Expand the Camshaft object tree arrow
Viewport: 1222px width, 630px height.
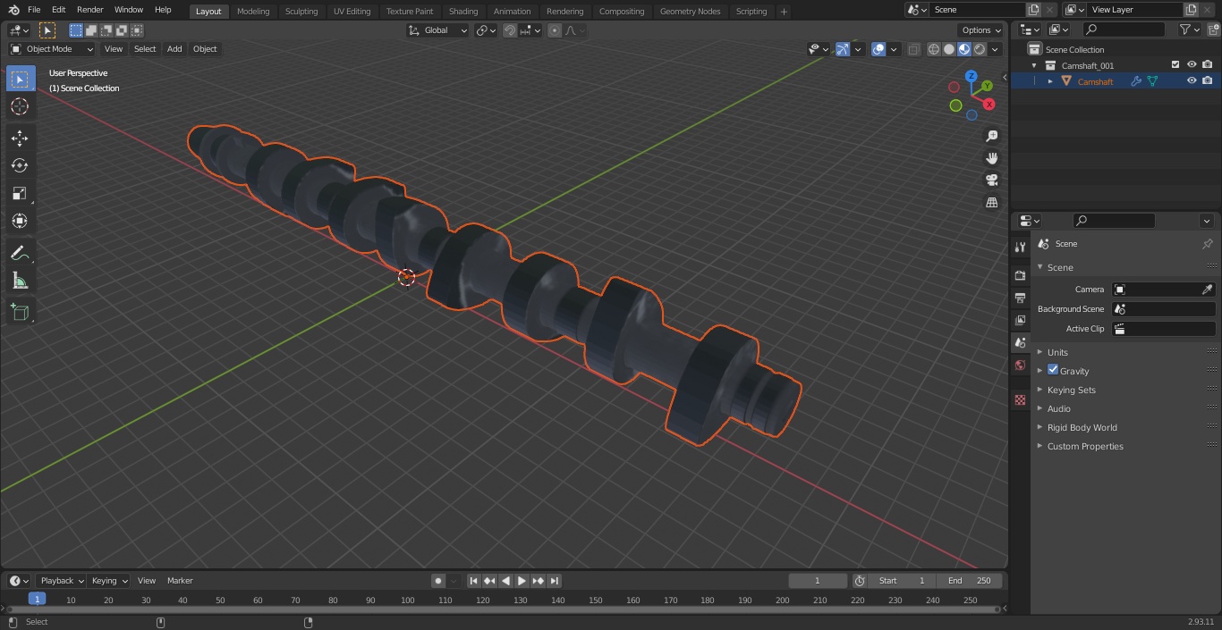1050,81
